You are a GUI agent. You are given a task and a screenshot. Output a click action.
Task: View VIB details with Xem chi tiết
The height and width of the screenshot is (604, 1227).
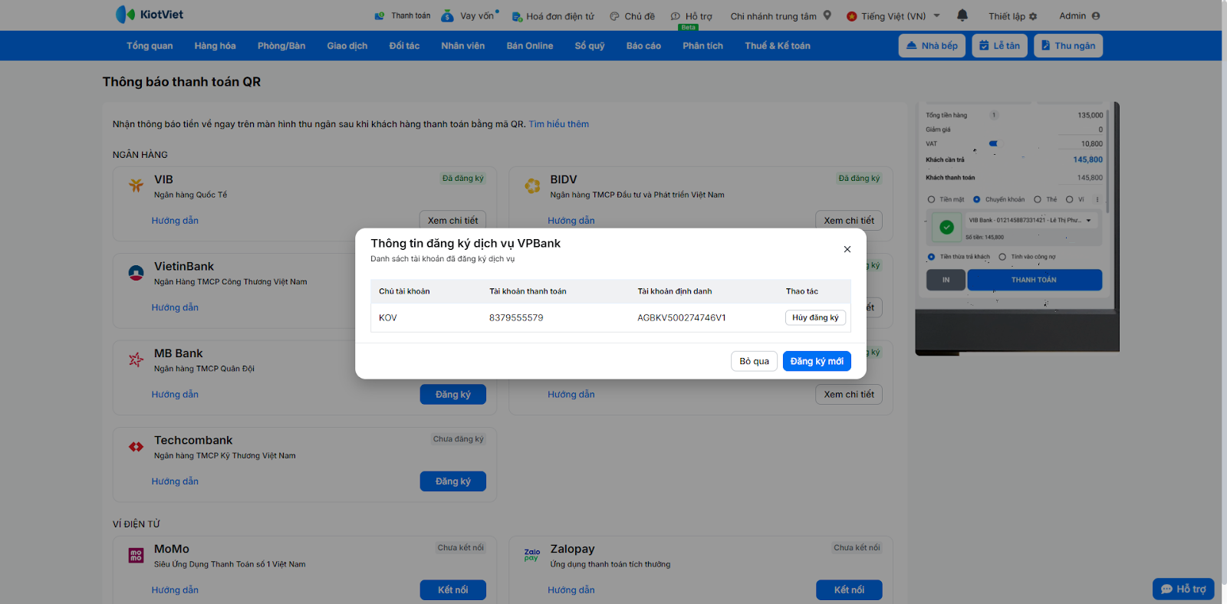452,221
